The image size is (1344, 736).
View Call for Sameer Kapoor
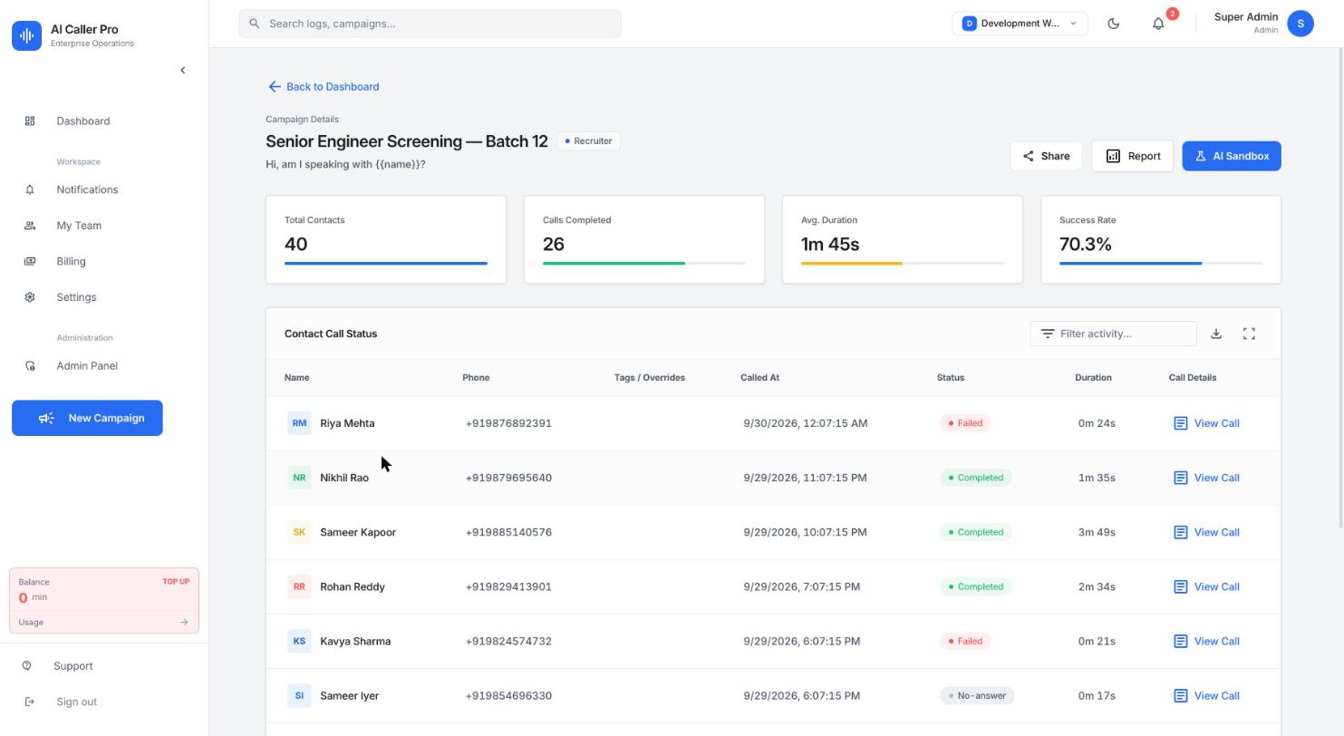tap(1206, 532)
